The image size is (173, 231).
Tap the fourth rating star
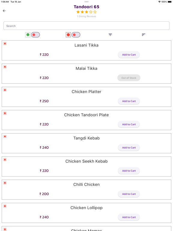tap(91, 12)
